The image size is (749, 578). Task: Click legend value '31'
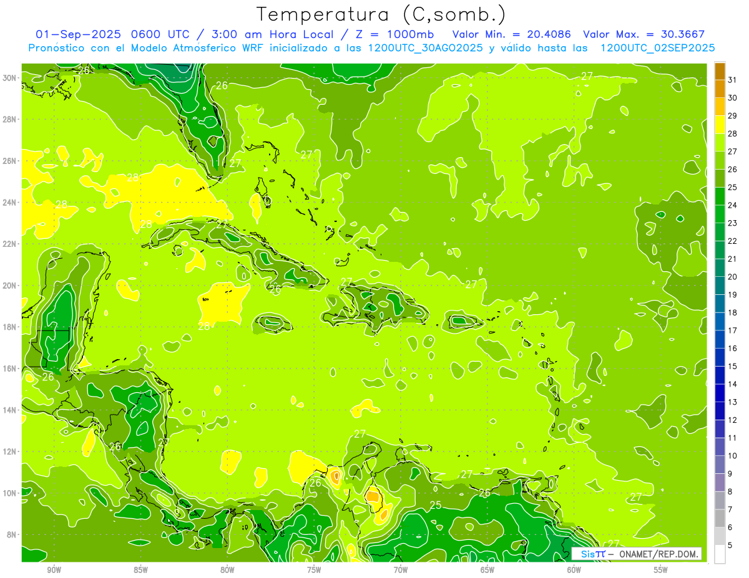733,79
